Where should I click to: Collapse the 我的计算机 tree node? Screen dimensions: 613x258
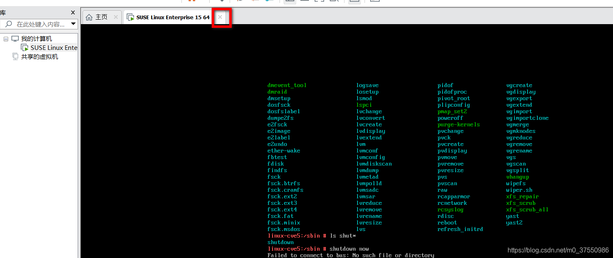click(6, 39)
